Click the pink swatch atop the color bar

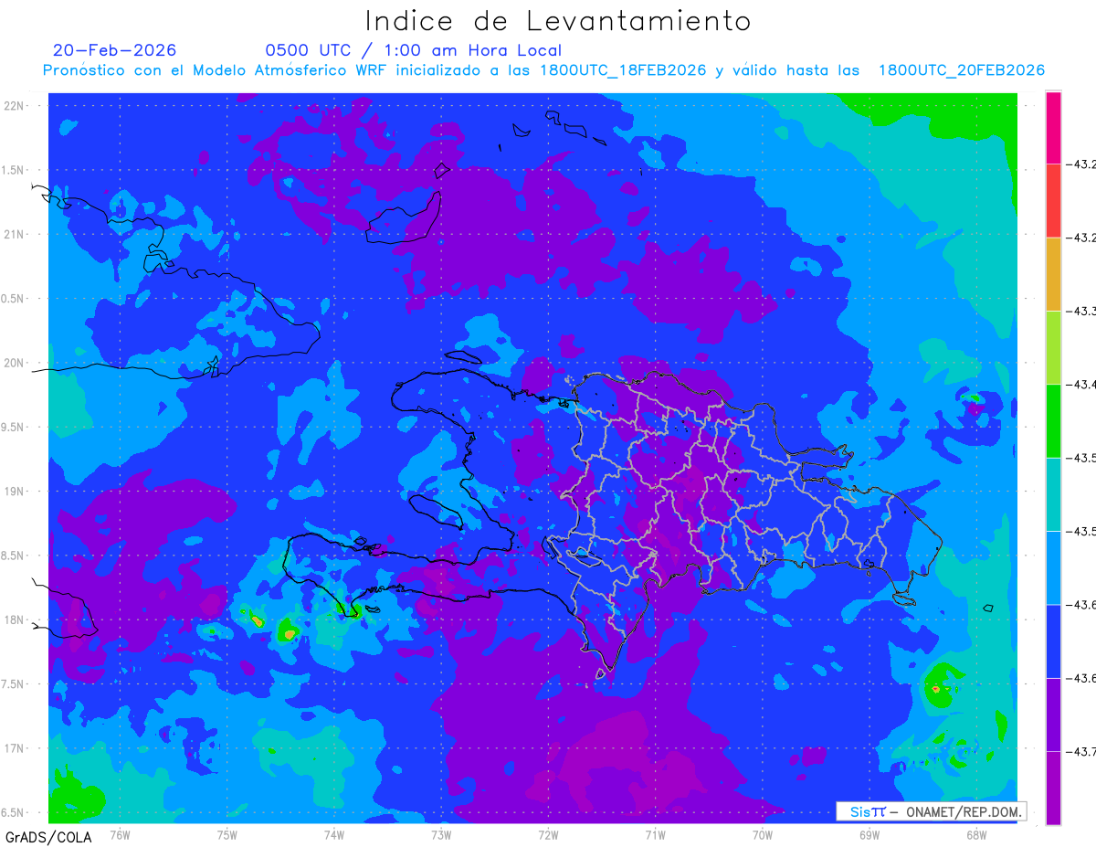point(1053,128)
